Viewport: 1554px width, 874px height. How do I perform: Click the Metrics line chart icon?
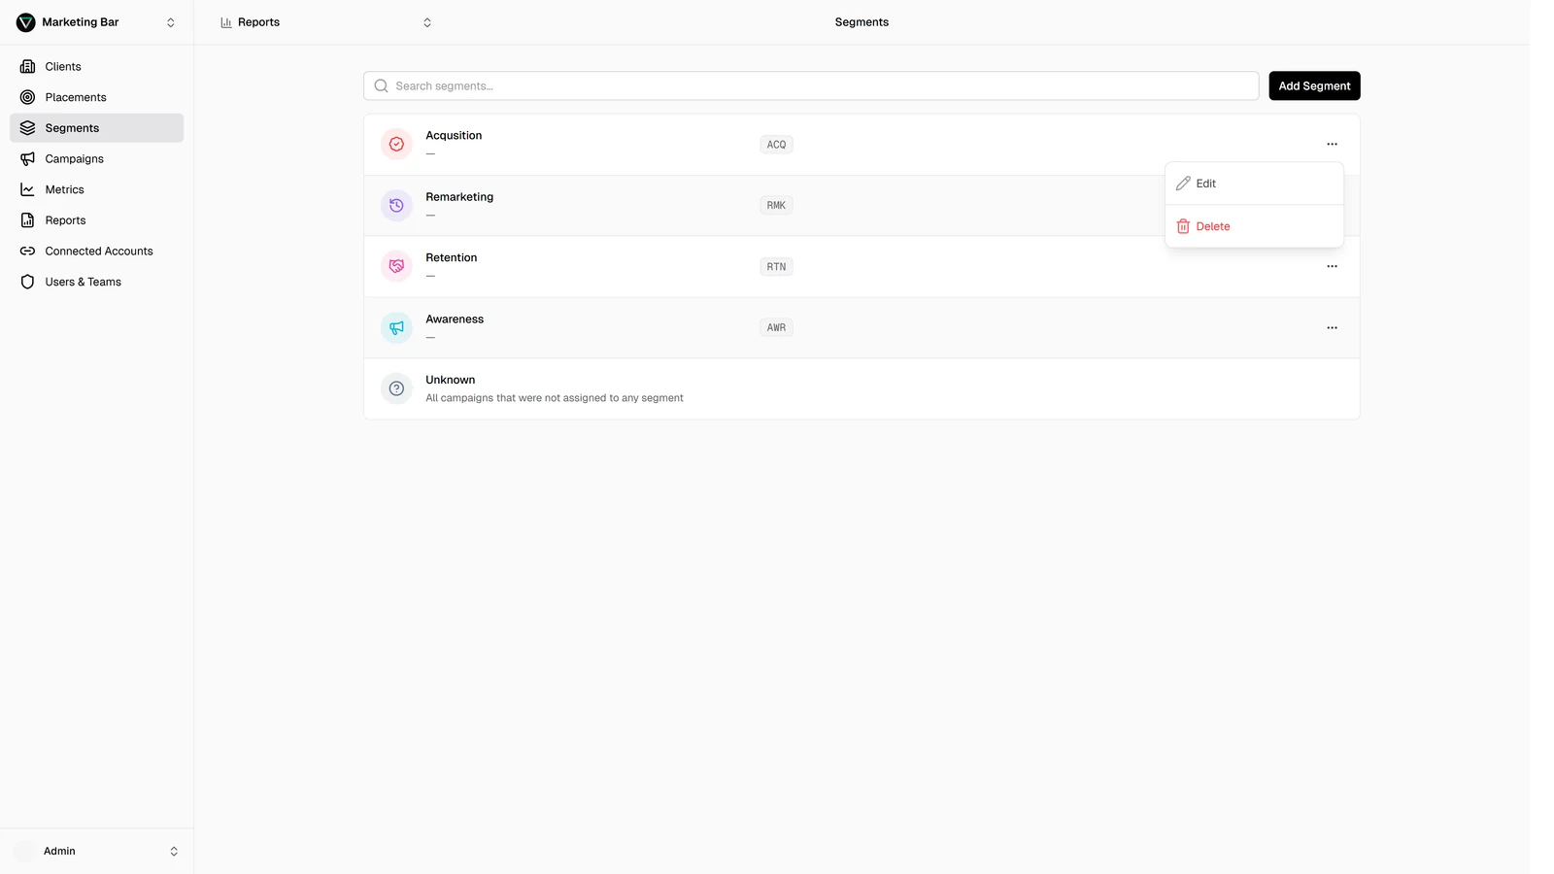[x=28, y=189]
